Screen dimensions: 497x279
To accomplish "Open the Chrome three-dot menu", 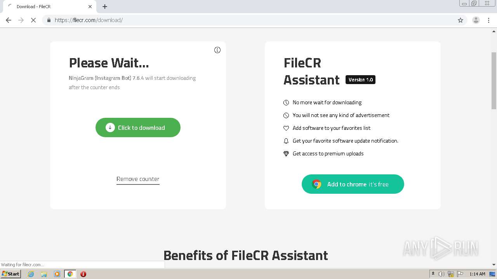I will click(x=489, y=20).
